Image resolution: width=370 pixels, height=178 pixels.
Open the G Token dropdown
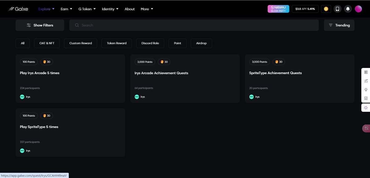87,9
